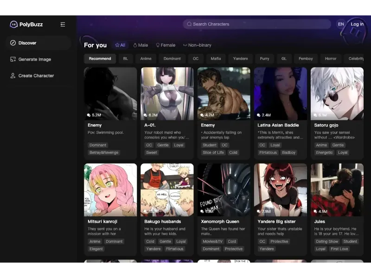Image resolution: width=371 pixels, height=278 pixels.
Task: Click the Log in button
Action: (x=357, y=24)
